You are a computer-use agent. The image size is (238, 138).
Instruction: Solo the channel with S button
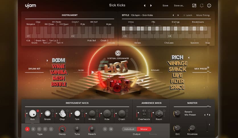[105, 129]
